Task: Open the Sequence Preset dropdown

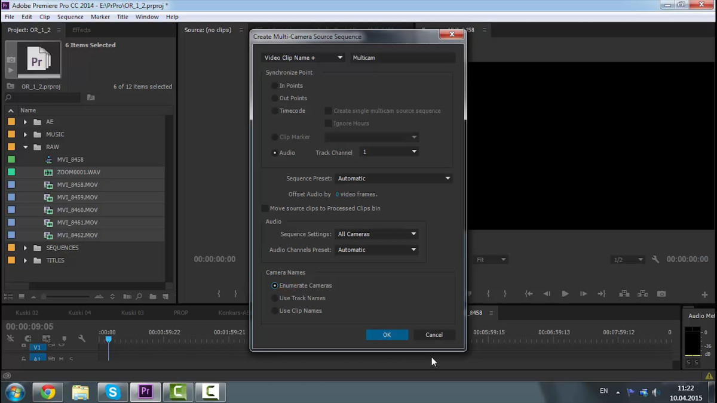Action: 393,179
